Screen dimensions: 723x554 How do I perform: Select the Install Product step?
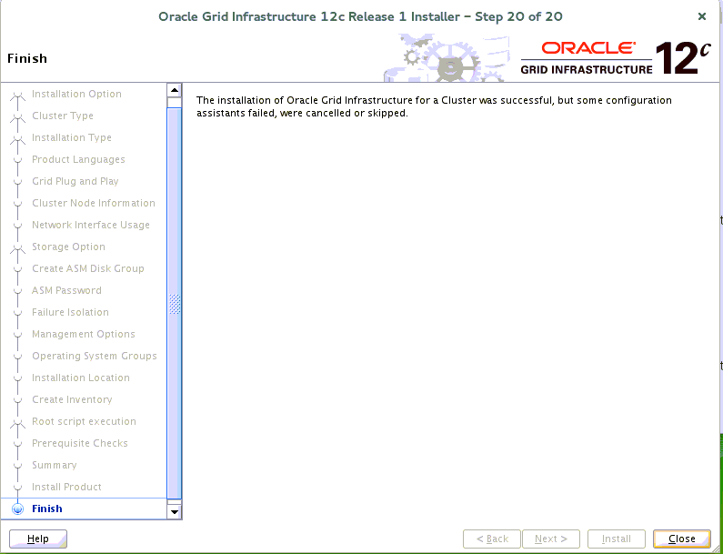66,487
